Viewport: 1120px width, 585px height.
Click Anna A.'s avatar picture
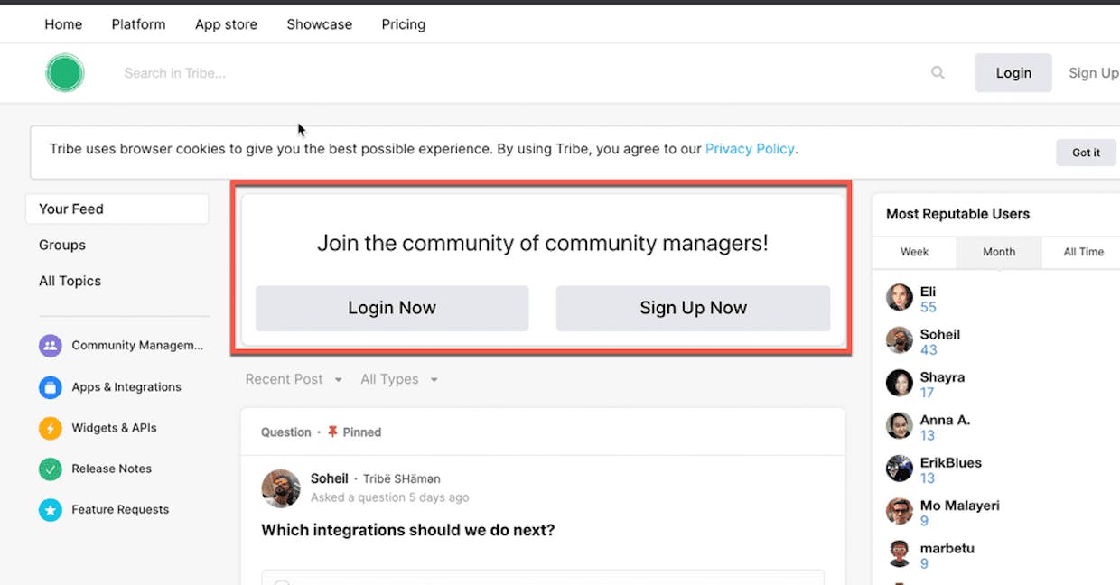900,425
